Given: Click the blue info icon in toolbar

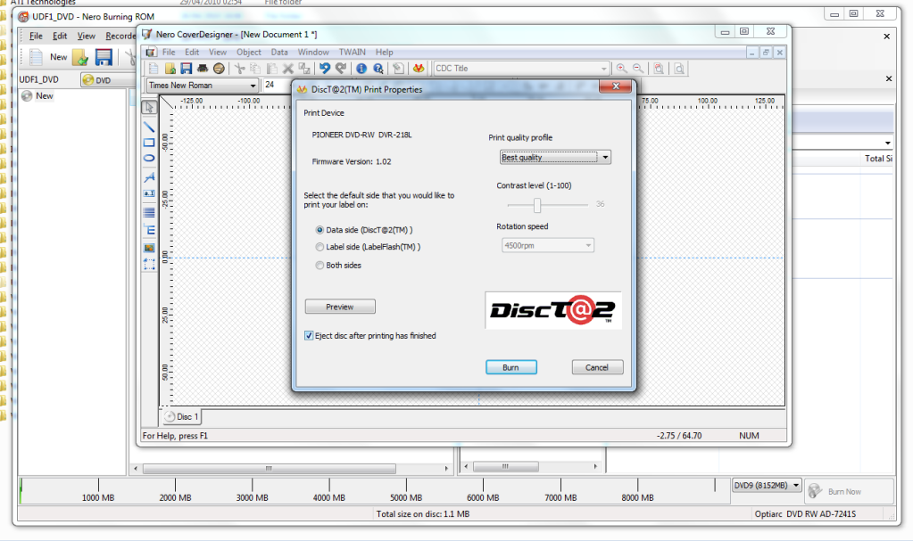Looking at the screenshot, I should coord(361,69).
